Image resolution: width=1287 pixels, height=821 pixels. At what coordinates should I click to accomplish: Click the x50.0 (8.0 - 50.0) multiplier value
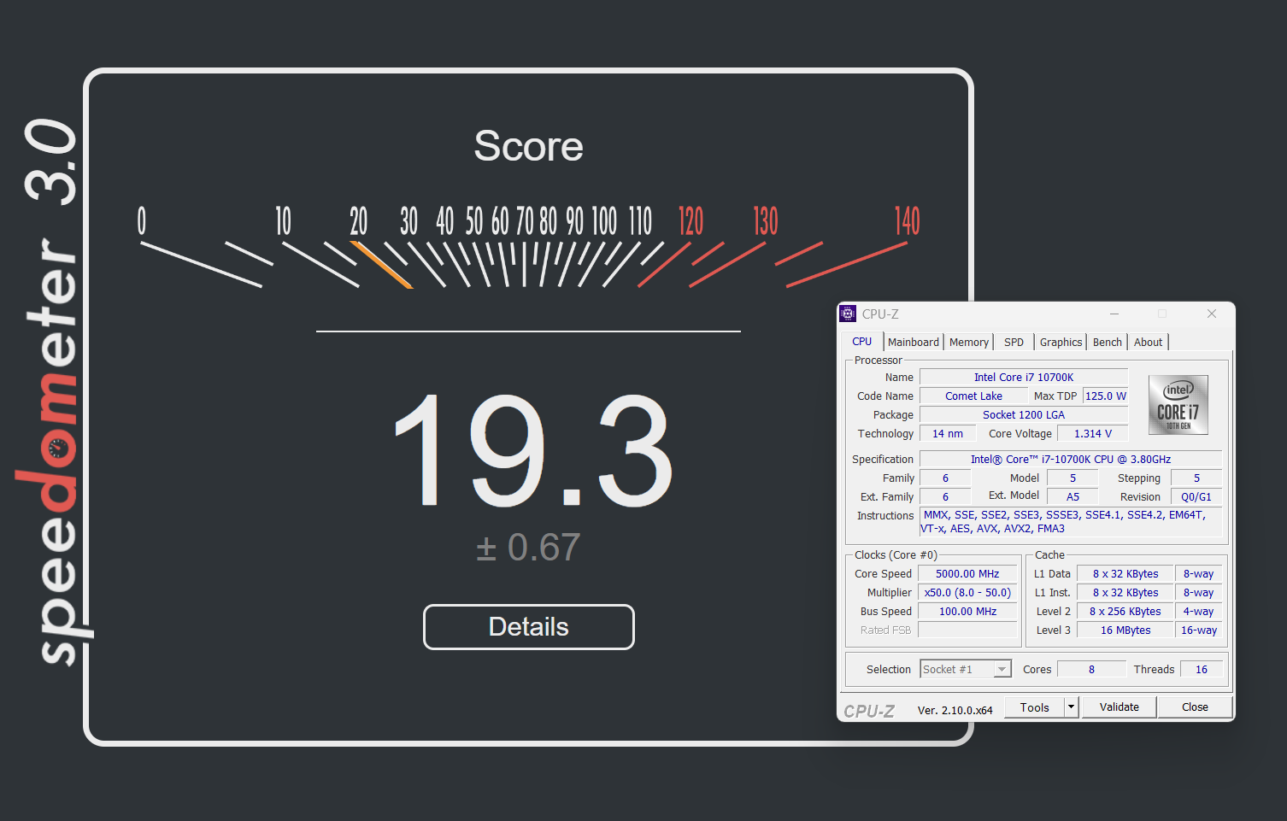[x=967, y=592]
